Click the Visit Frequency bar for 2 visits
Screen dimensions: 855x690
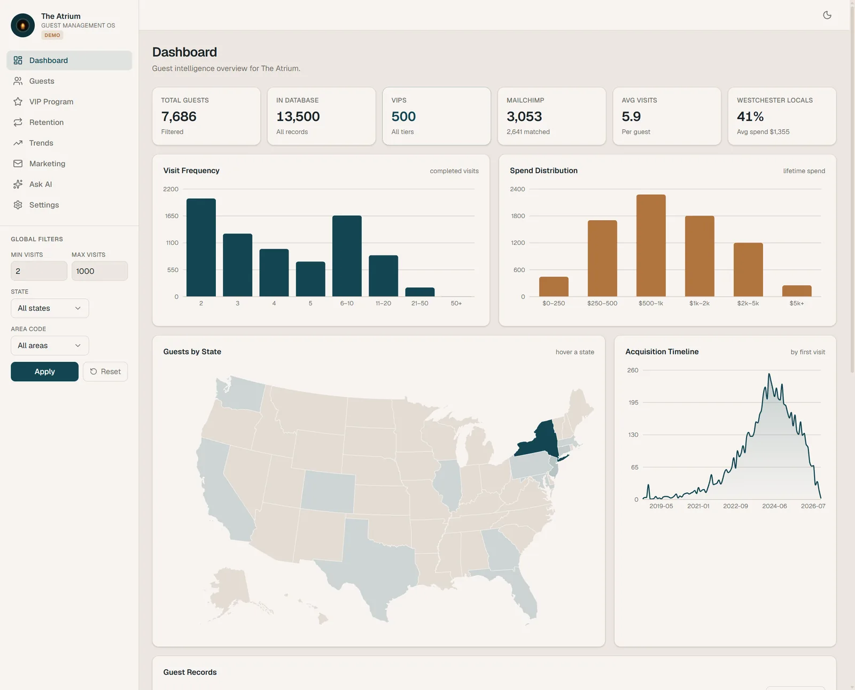click(201, 247)
